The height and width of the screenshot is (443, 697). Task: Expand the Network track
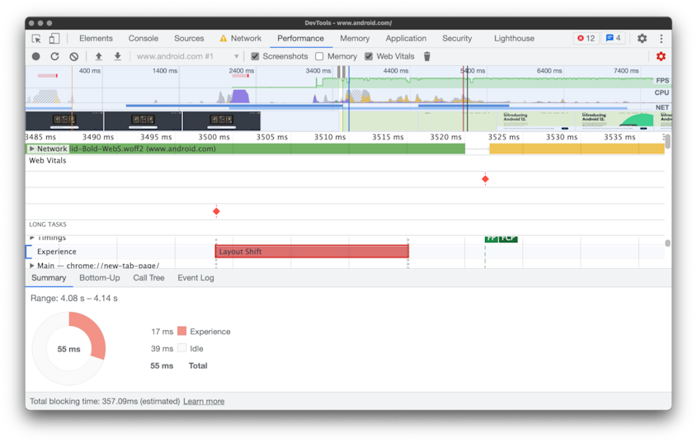(x=32, y=149)
